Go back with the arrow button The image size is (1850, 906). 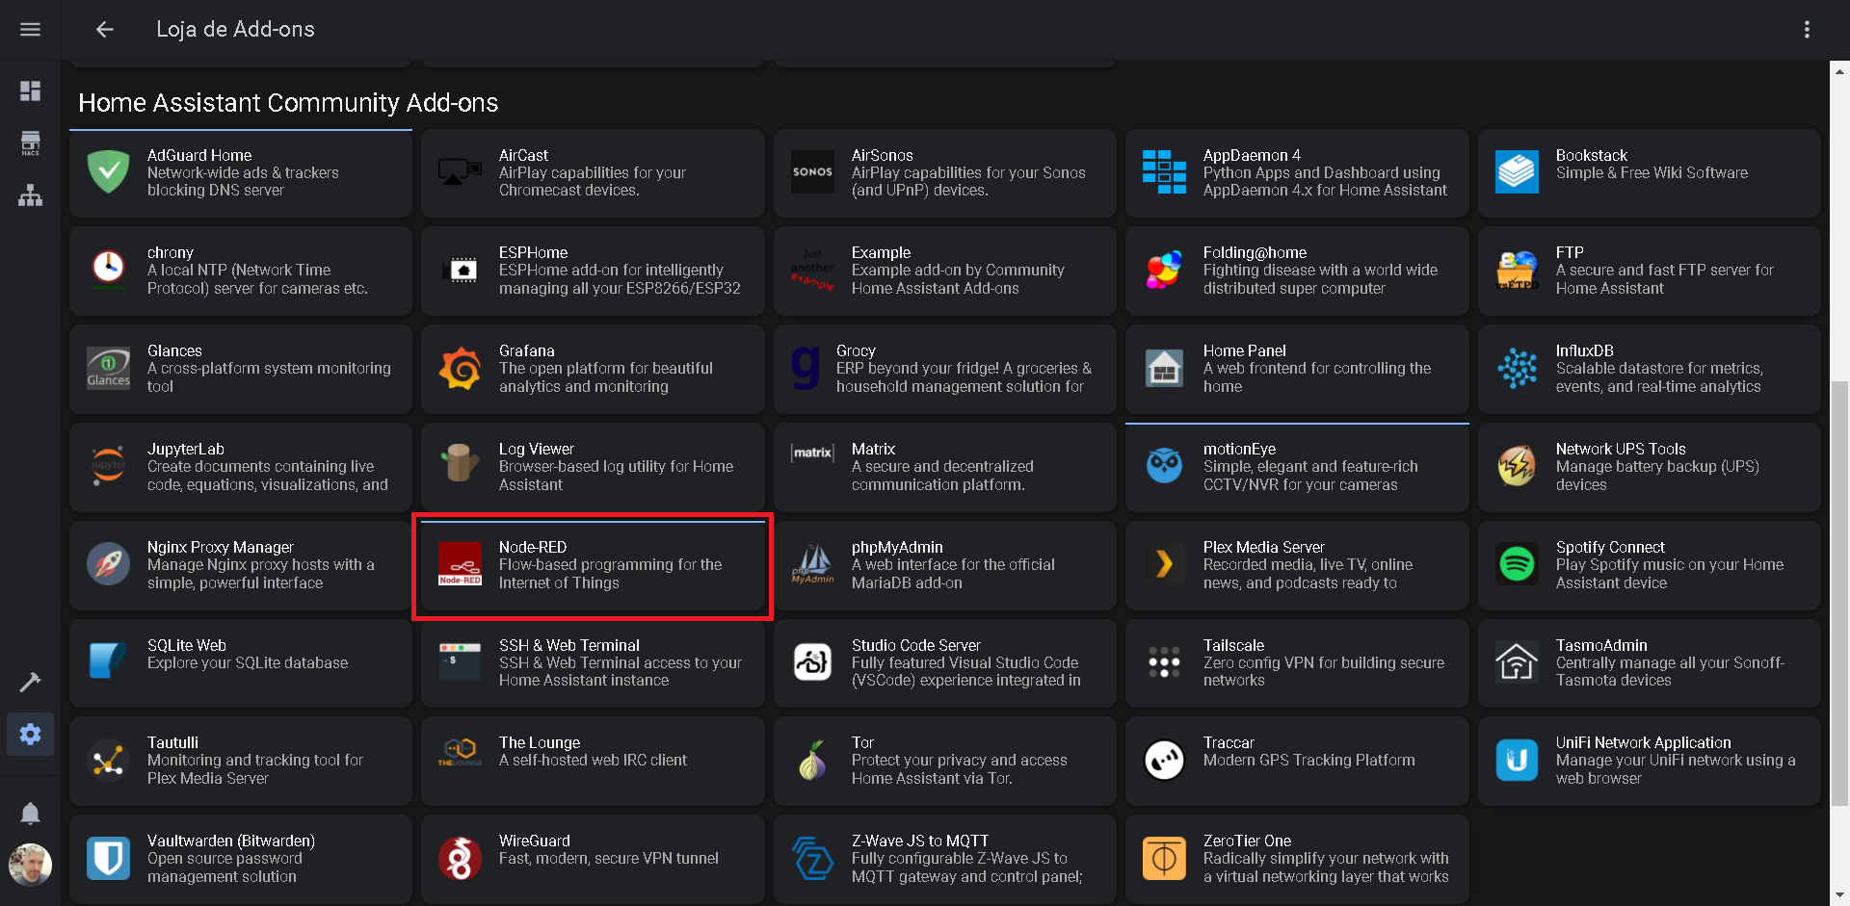click(105, 30)
